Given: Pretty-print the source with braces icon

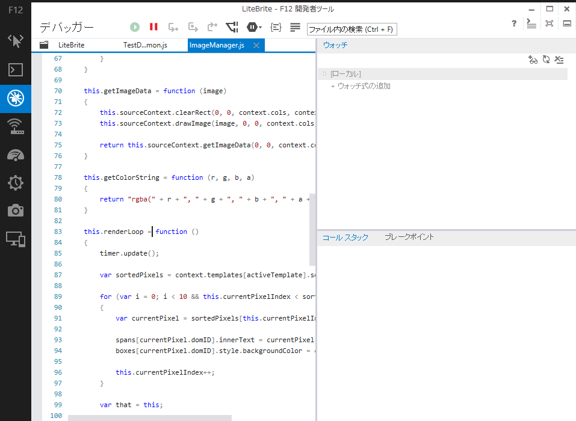Looking at the screenshot, I should pyautogui.click(x=275, y=26).
